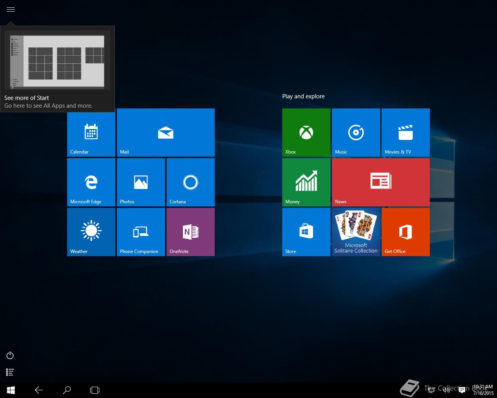Viewport: 497px width, 398px height.
Task: Launch the Xbox tile
Action: coord(306,133)
